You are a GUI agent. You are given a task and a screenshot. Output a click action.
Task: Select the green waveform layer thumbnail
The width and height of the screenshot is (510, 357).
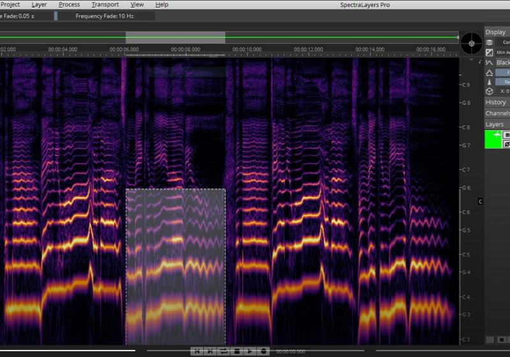(x=493, y=140)
